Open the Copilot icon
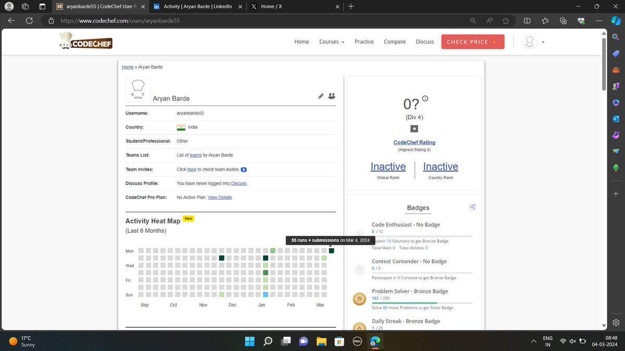 click(616, 21)
